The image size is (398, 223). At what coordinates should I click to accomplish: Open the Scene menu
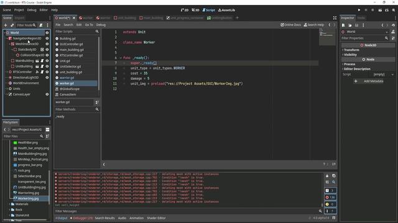7,10
